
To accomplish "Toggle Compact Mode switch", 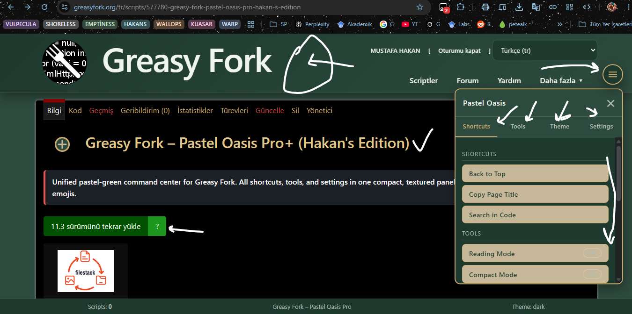I will (x=592, y=274).
